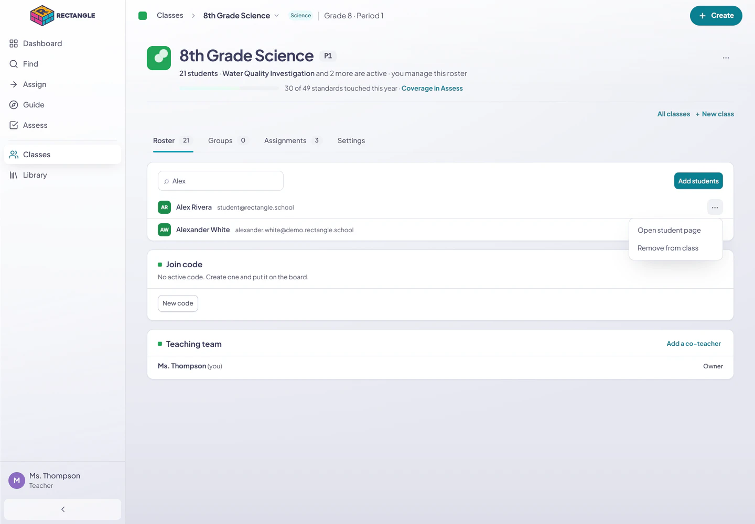Navigate to Guide in the sidebar
The height and width of the screenshot is (524, 755).
pos(62,105)
